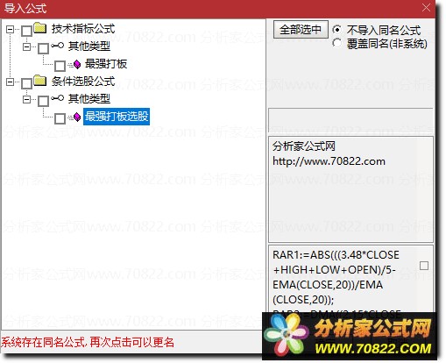Click the empty field above the description box
446x363 pixels.
(x=350, y=121)
